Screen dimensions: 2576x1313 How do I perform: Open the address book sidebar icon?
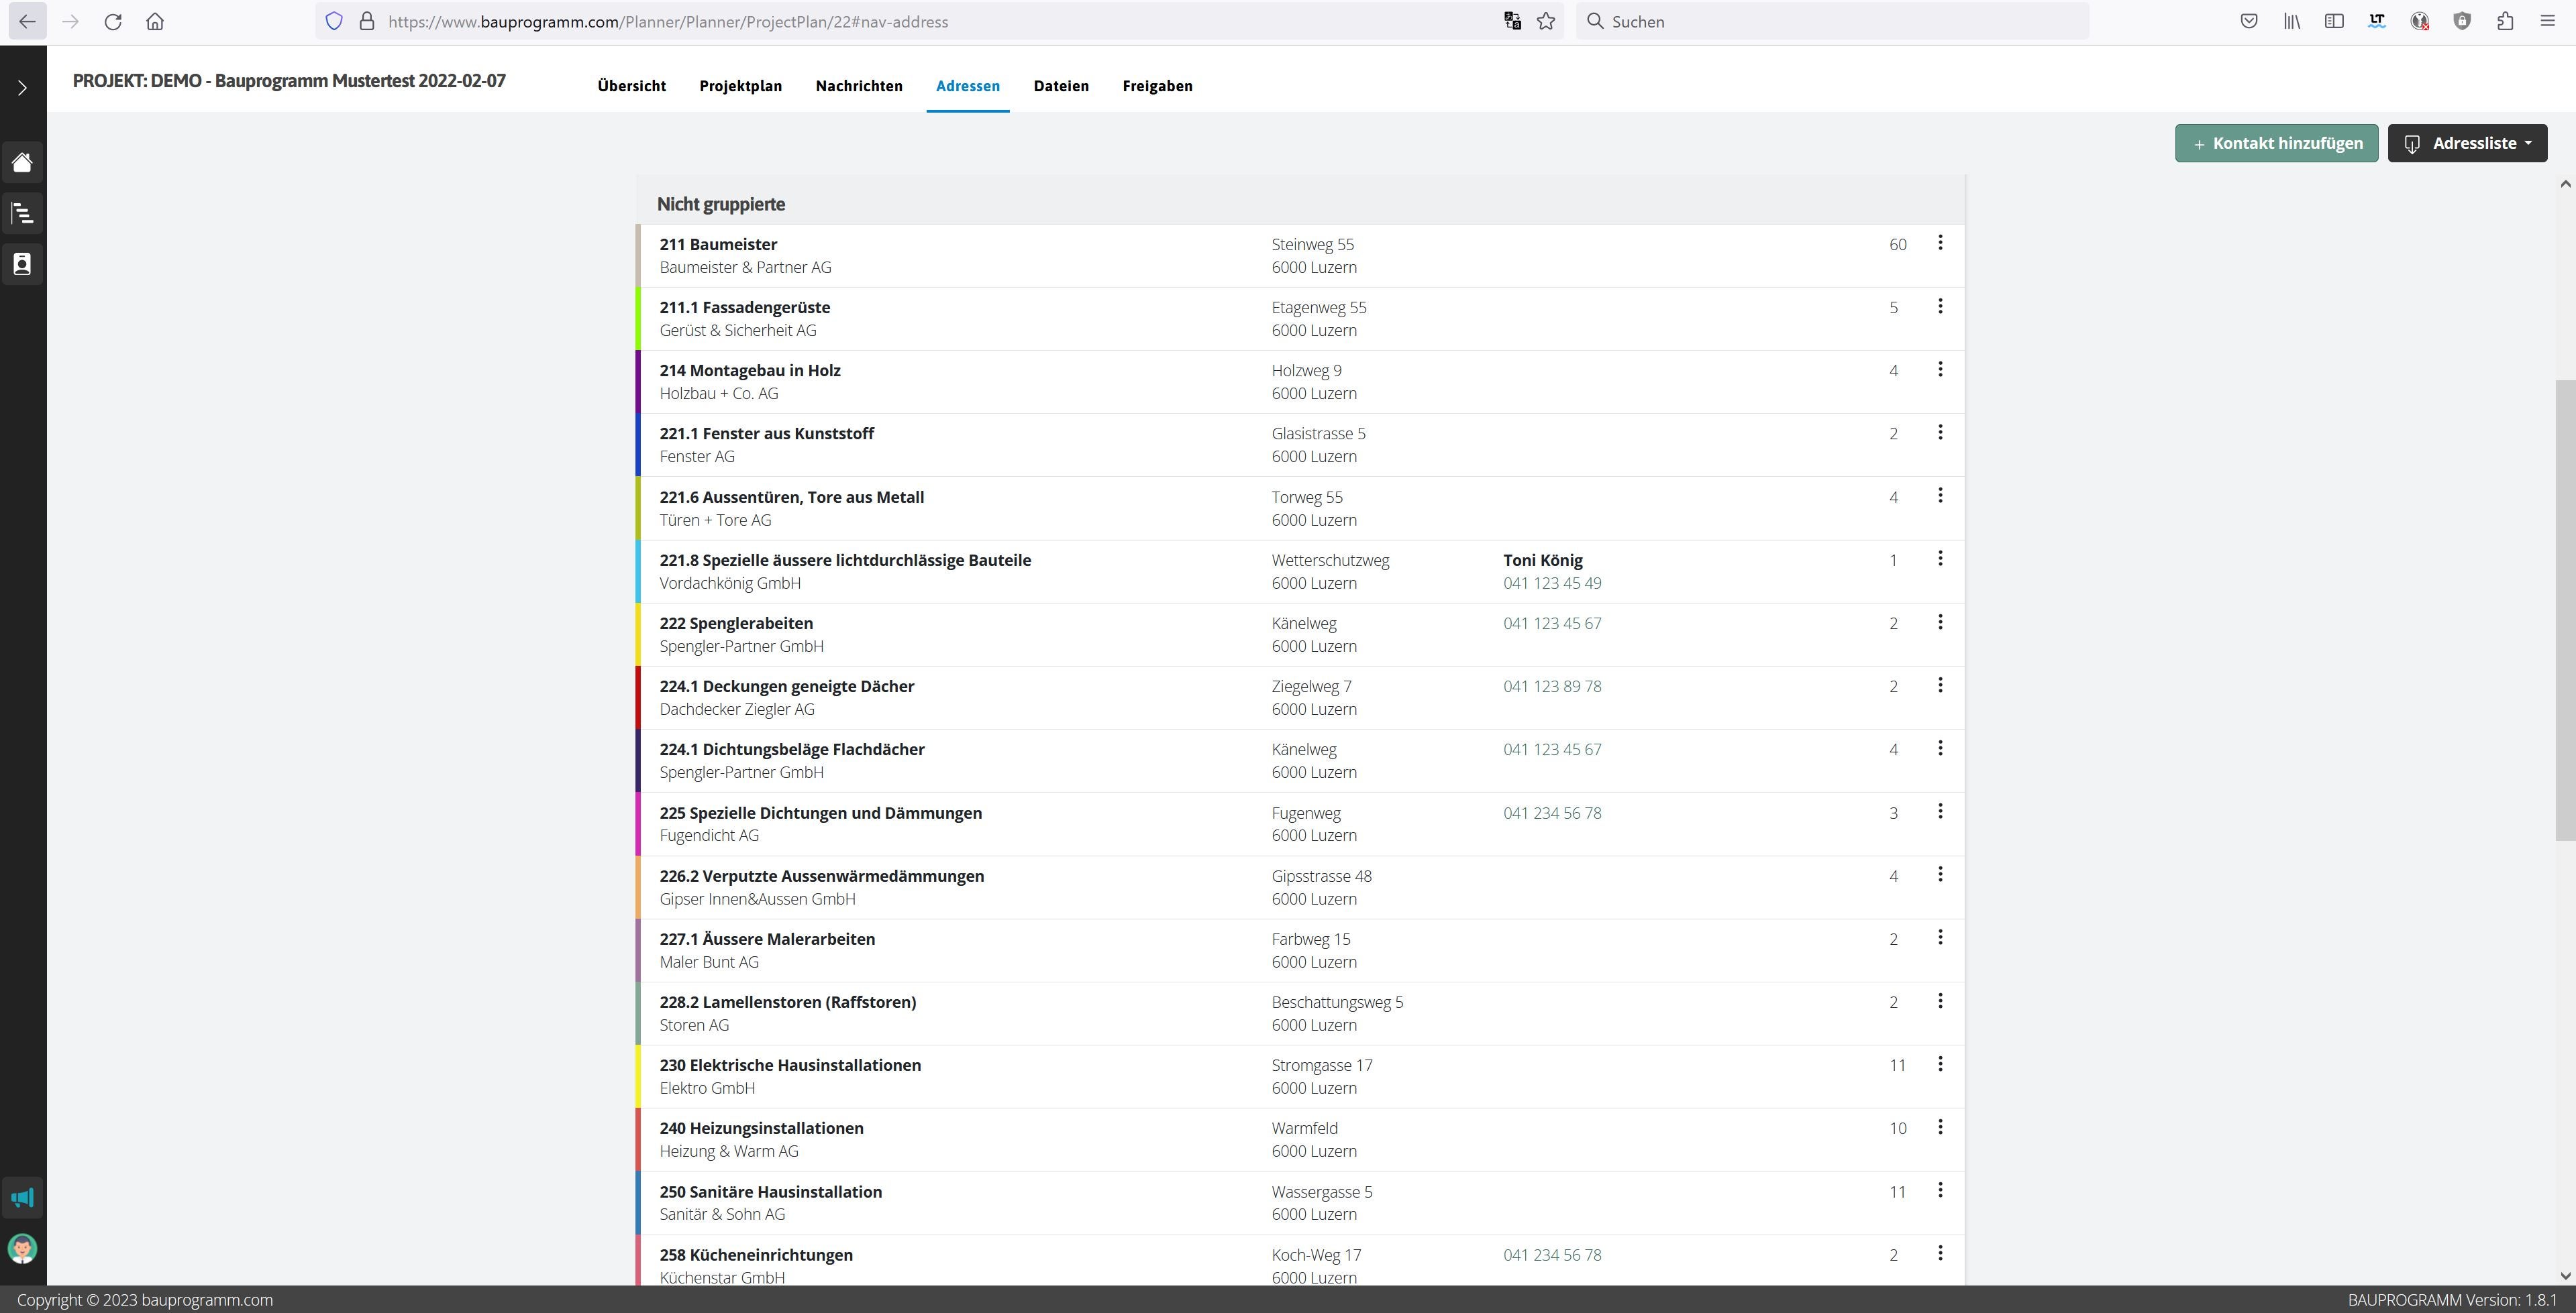coord(22,264)
